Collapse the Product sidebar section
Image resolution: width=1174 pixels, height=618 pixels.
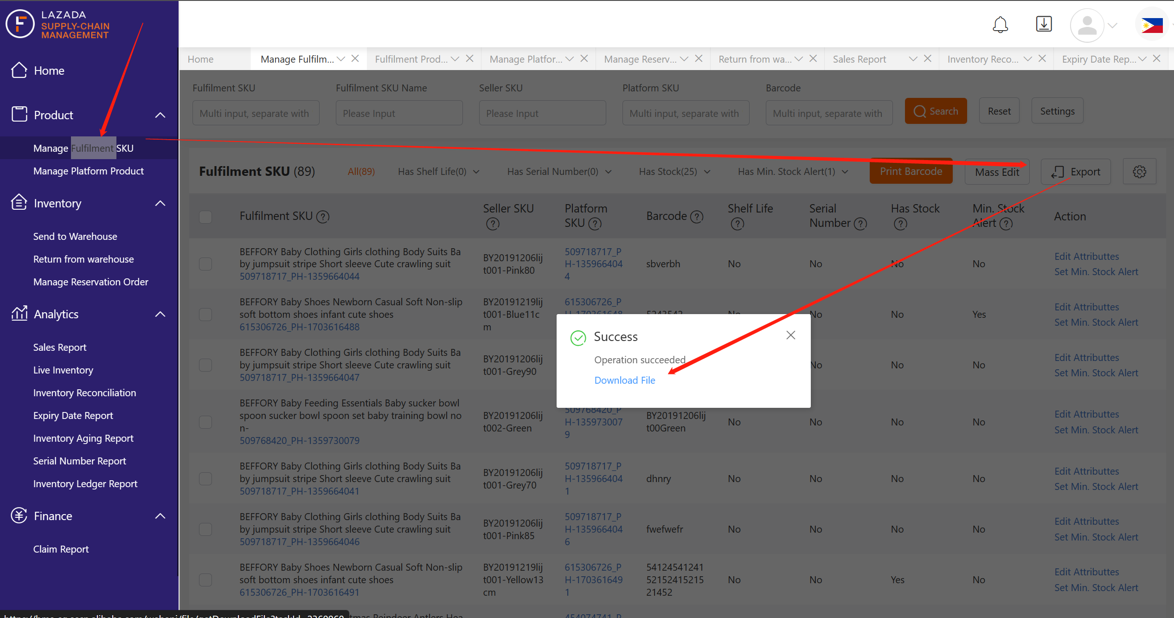160,115
